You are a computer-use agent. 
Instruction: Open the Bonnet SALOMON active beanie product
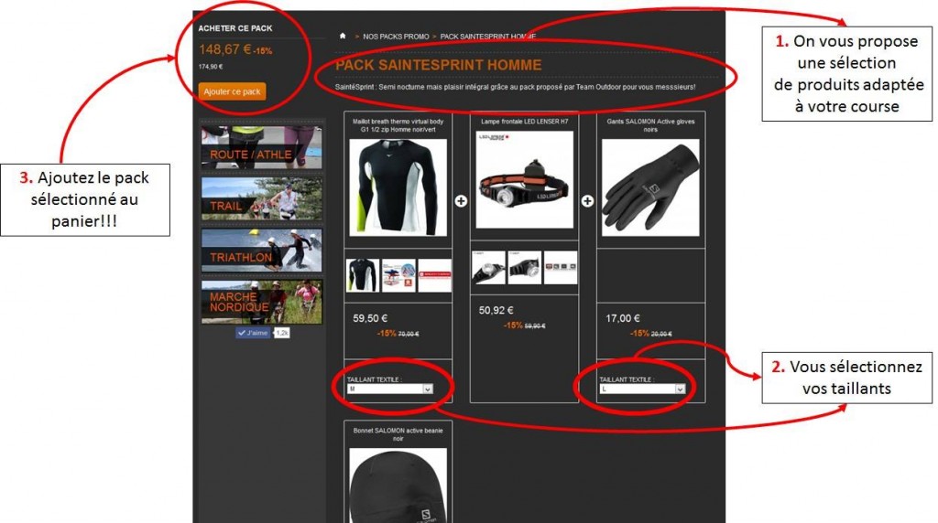click(x=398, y=434)
